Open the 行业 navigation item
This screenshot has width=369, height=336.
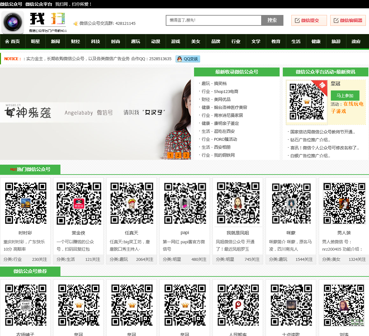point(236,41)
